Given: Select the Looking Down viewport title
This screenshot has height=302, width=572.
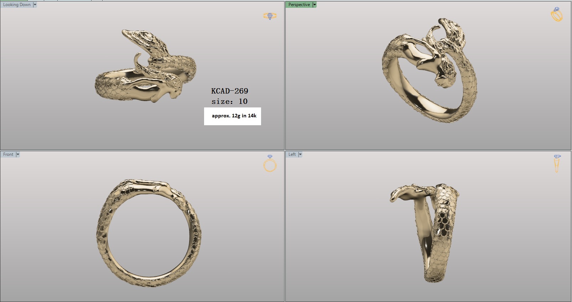Looking at the screenshot, I should tap(17, 5).
